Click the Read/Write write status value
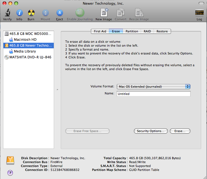The width and height of the screenshot is (207, 179). pyautogui.click(x=137, y=162)
